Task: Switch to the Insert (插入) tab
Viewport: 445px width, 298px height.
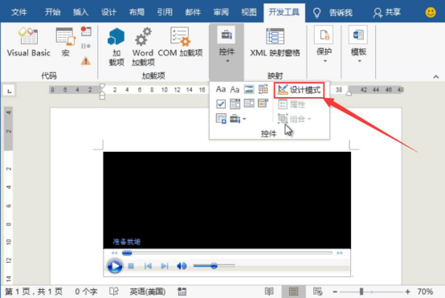Action: point(80,12)
